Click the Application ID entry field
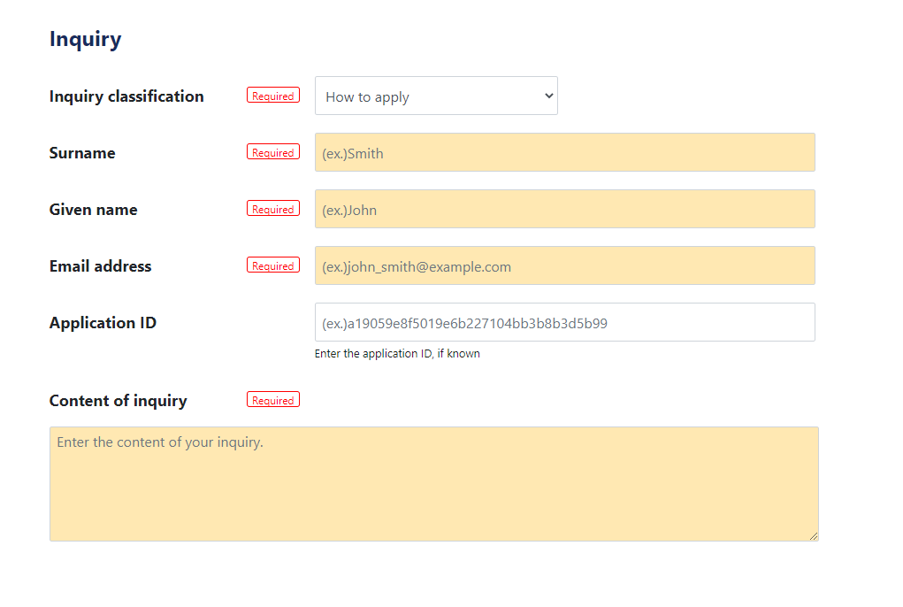Viewport: 903px width, 607px height. [x=564, y=322]
